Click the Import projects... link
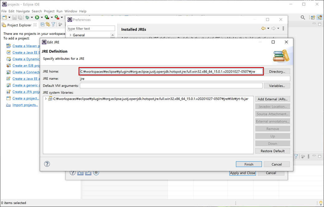This screenshot has width=324, height=207. tap(25, 105)
